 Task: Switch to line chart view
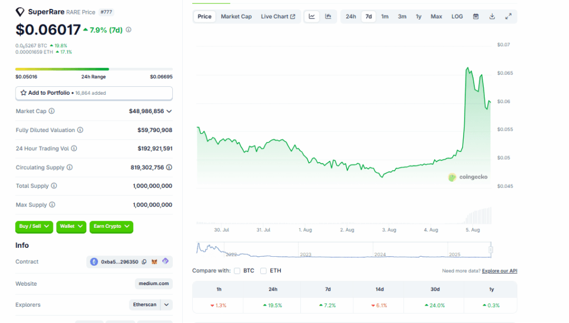(312, 16)
